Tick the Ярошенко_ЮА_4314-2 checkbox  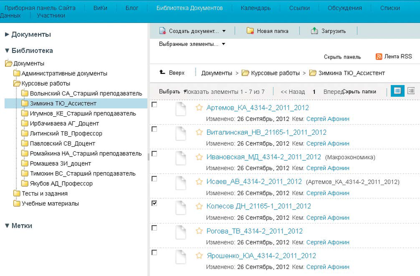point(154,253)
